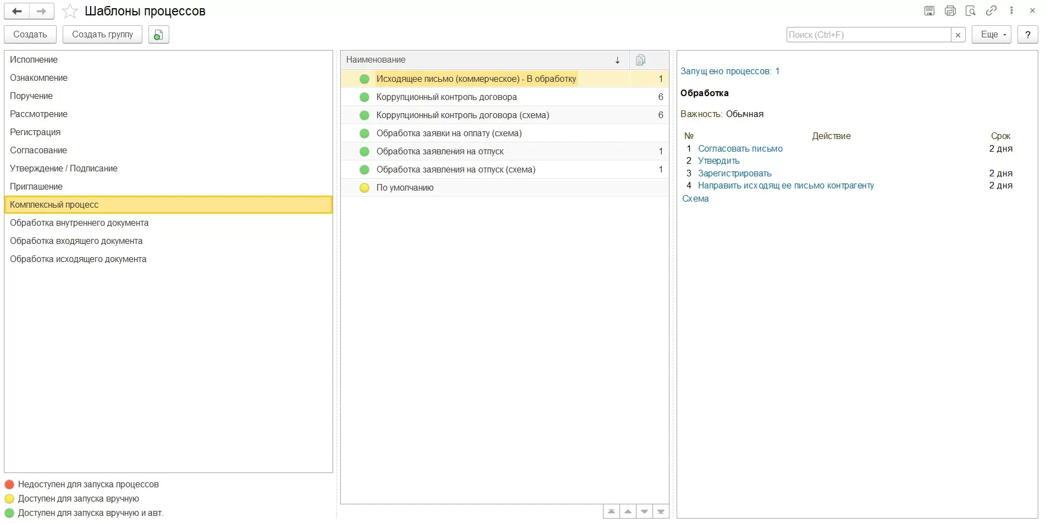Open the 'Еще' dropdown menu
The width and height of the screenshot is (1046, 523).
pos(991,35)
